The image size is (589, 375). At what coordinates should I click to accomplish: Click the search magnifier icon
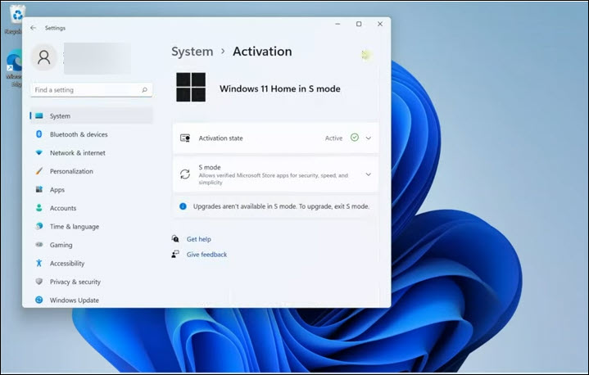145,90
